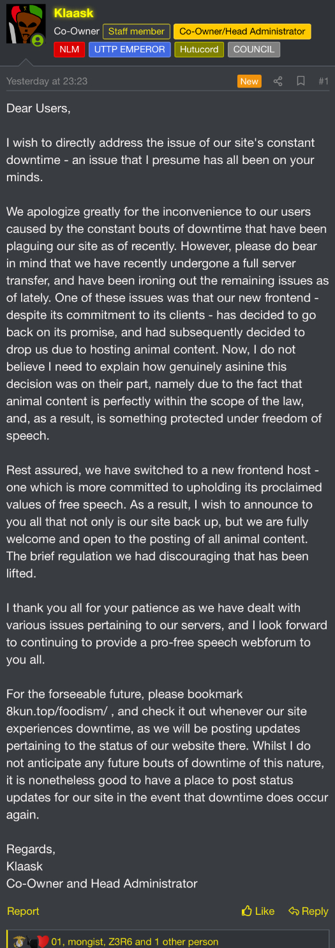335x948 pixels.
Task: Click the share icon on the post
Action: [x=278, y=81]
